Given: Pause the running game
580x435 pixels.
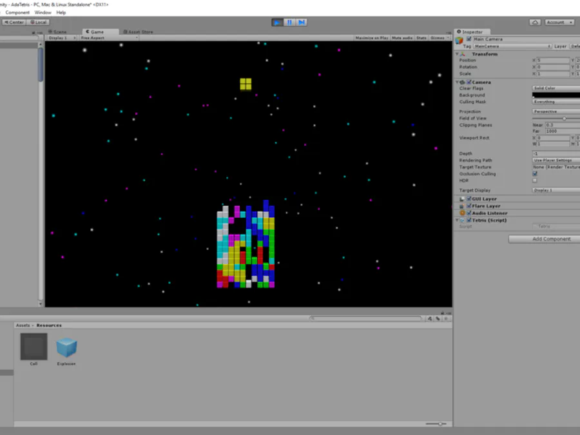Looking at the screenshot, I should (289, 22).
